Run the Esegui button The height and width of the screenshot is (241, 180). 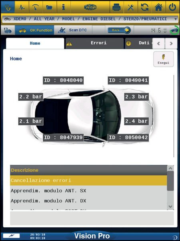point(164,59)
